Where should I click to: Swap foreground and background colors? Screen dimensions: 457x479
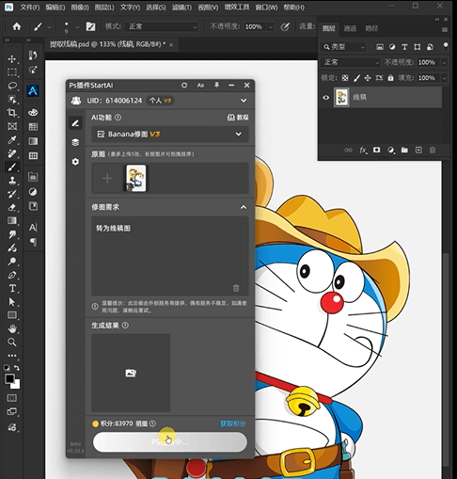17,368
